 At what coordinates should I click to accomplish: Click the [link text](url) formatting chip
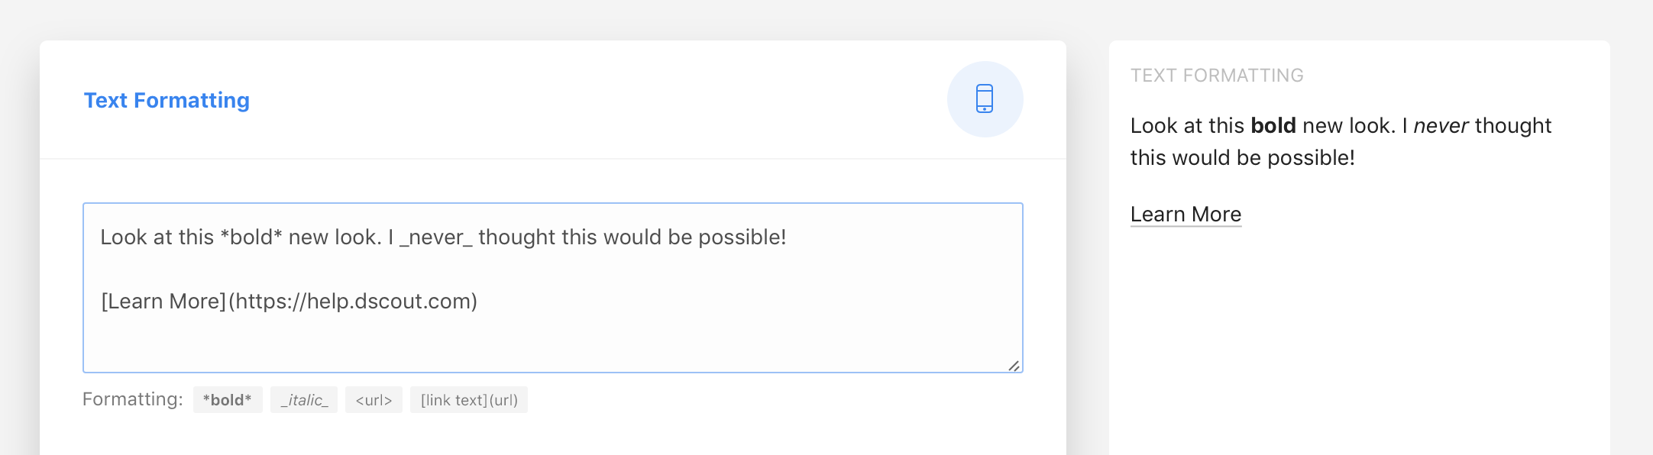click(469, 400)
